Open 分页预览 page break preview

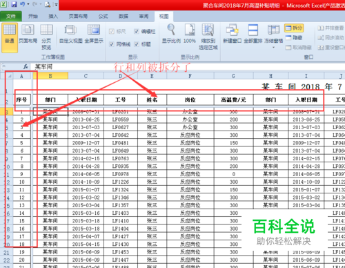[46, 37]
